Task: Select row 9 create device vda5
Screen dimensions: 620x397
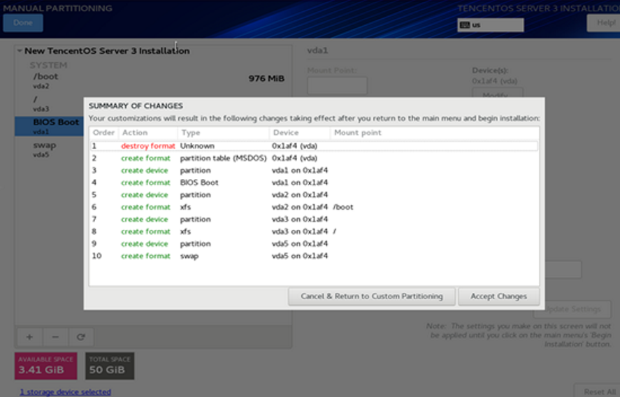Action: tap(314, 244)
